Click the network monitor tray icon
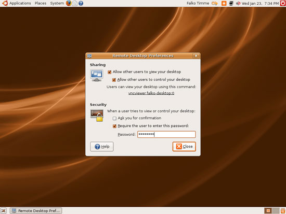This screenshot has width=286, height=214. [231, 3]
